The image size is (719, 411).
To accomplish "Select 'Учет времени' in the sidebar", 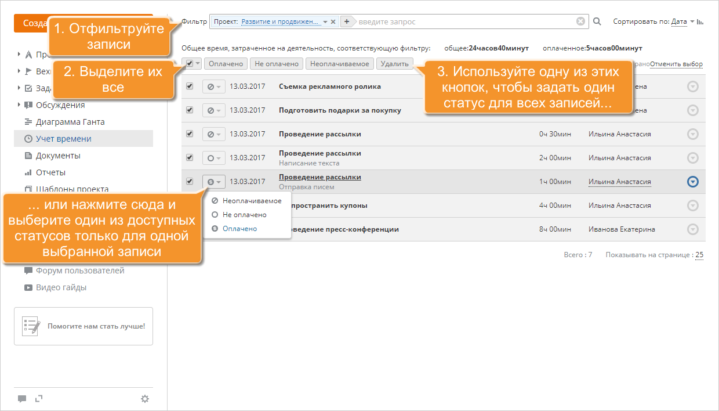I will pos(83,139).
